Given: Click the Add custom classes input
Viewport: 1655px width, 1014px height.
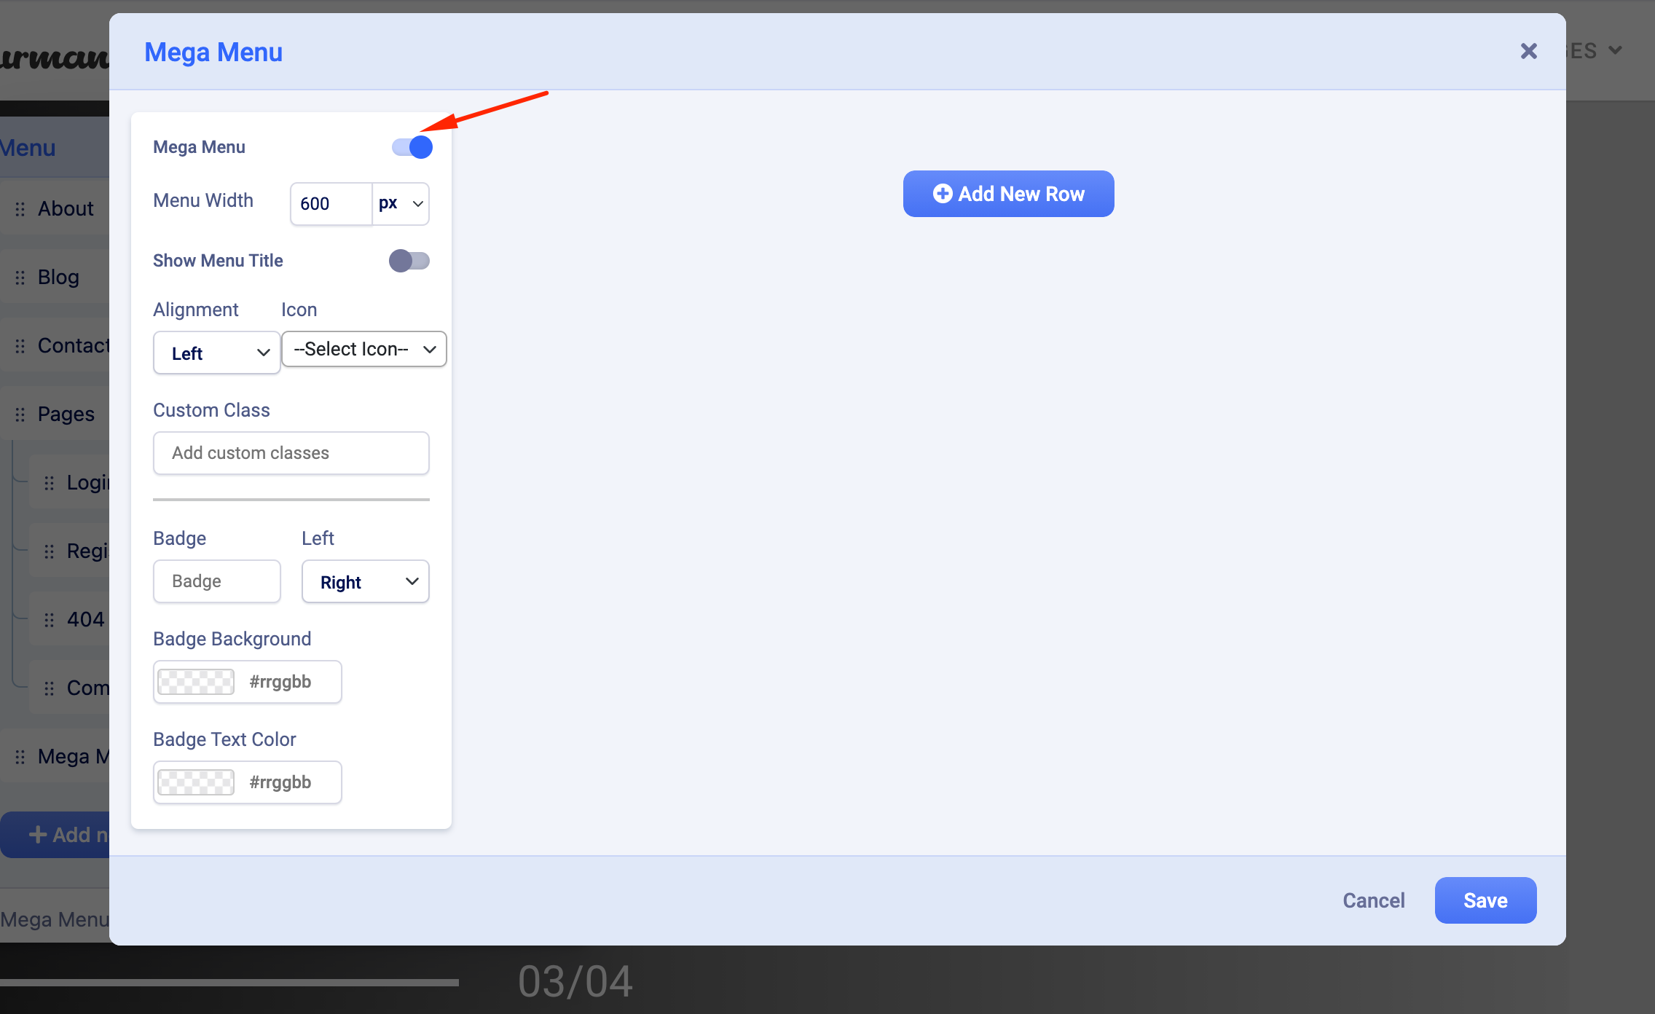Looking at the screenshot, I should tap(292, 452).
